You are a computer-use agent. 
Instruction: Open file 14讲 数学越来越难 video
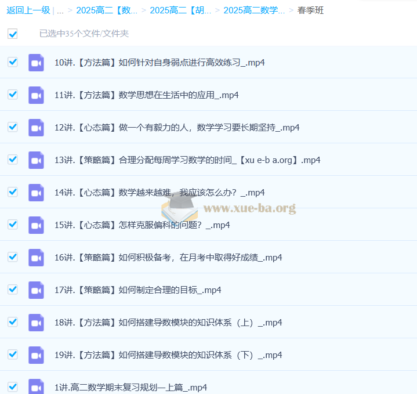click(159, 192)
